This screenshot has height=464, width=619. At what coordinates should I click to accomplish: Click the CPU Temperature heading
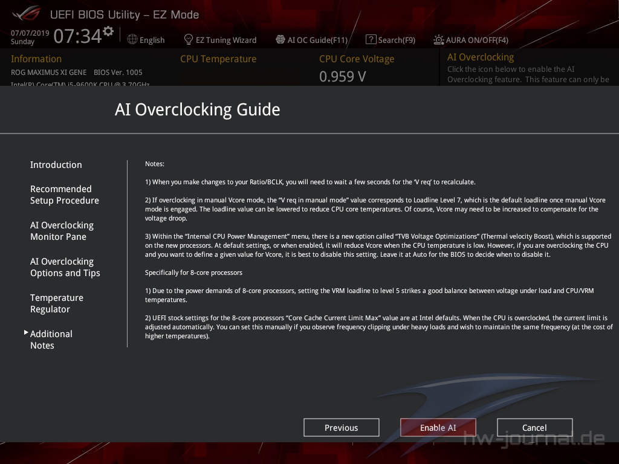(x=218, y=59)
